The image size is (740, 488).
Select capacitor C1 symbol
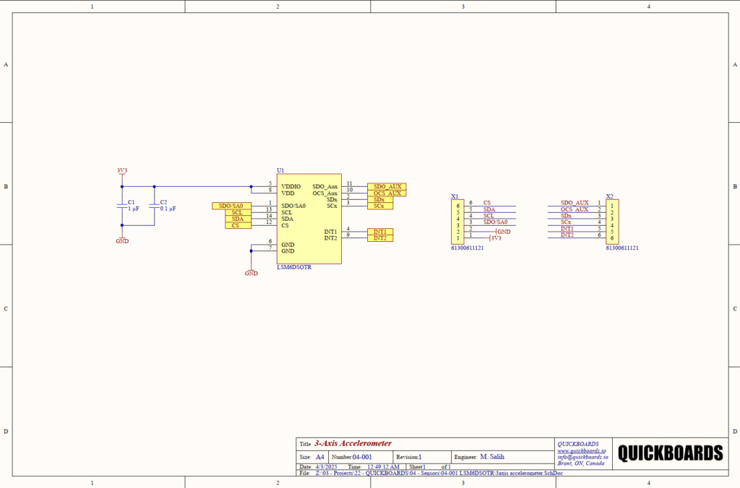[122, 206]
